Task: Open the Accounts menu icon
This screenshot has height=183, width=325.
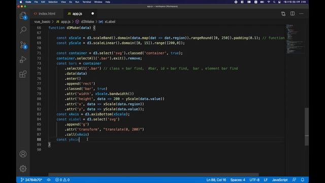Action: click(23, 154)
